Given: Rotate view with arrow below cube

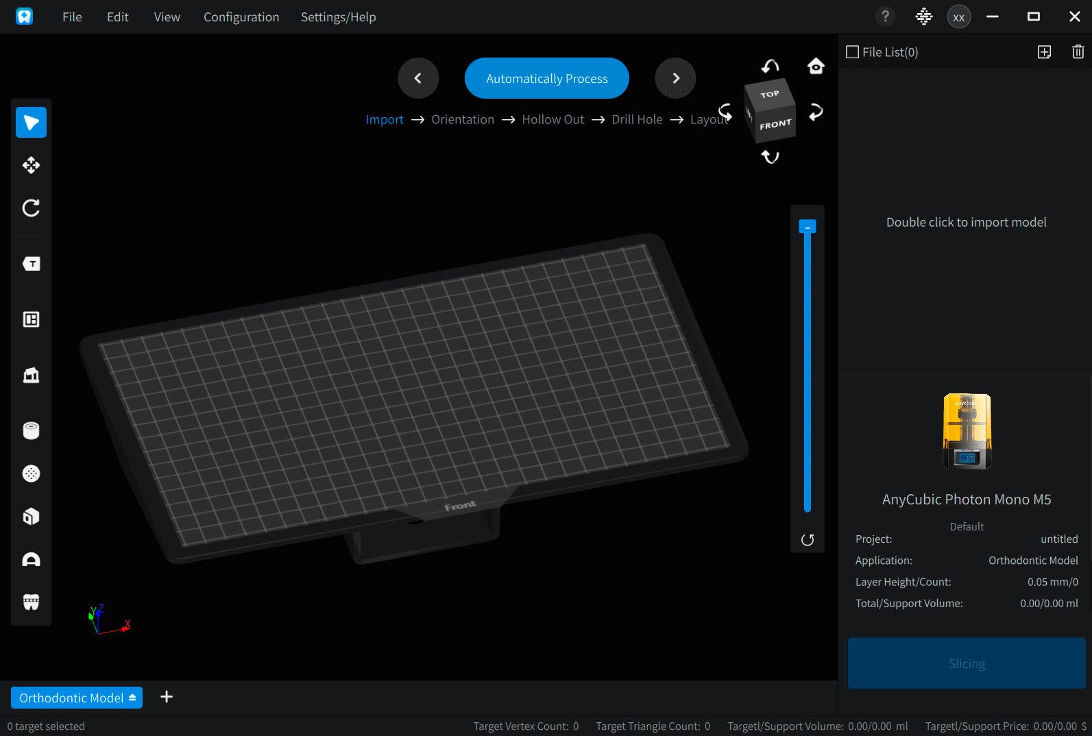Looking at the screenshot, I should click(x=771, y=157).
